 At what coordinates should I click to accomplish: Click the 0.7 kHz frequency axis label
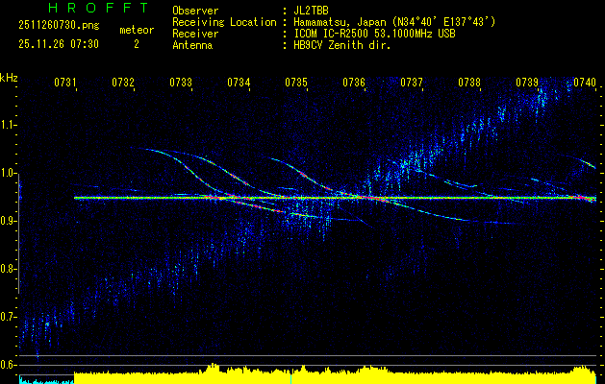[x=9, y=317]
